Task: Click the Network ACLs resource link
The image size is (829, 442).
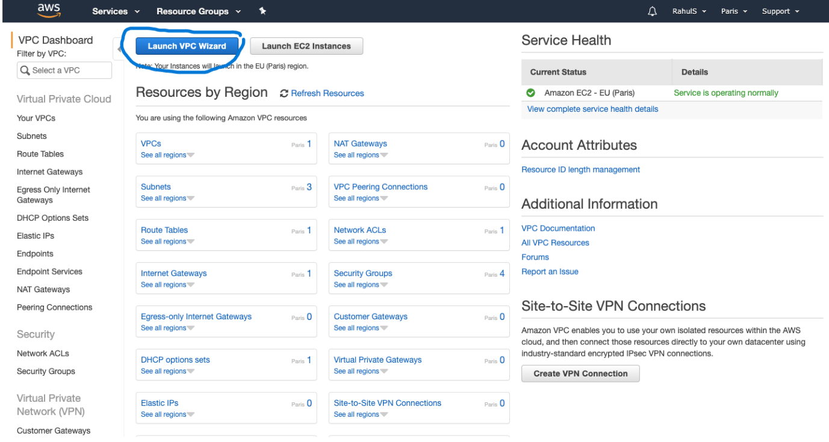Action: (360, 230)
